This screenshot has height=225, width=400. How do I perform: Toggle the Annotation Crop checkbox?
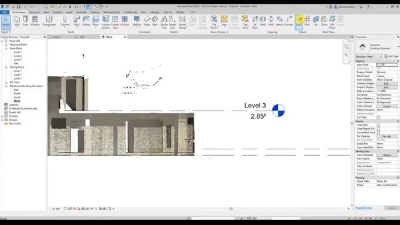[x=379, y=132]
